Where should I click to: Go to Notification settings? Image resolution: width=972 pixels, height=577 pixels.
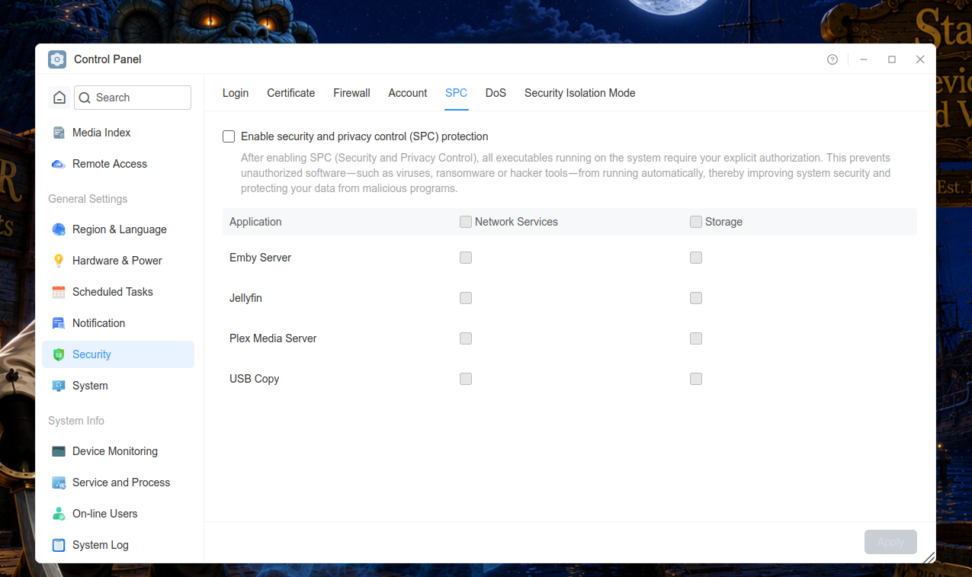118,323
